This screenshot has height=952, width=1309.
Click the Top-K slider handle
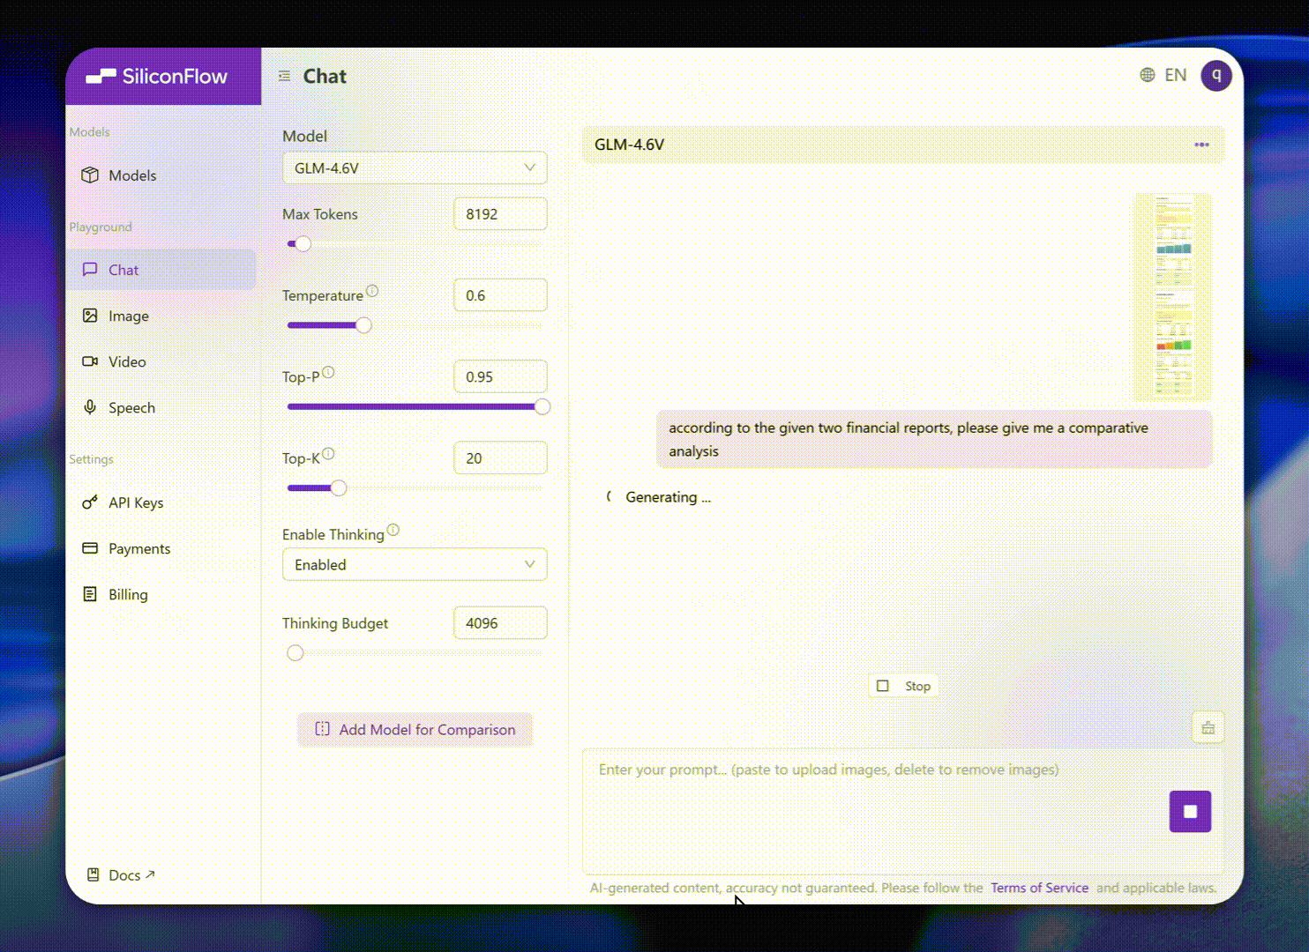(x=339, y=487)
